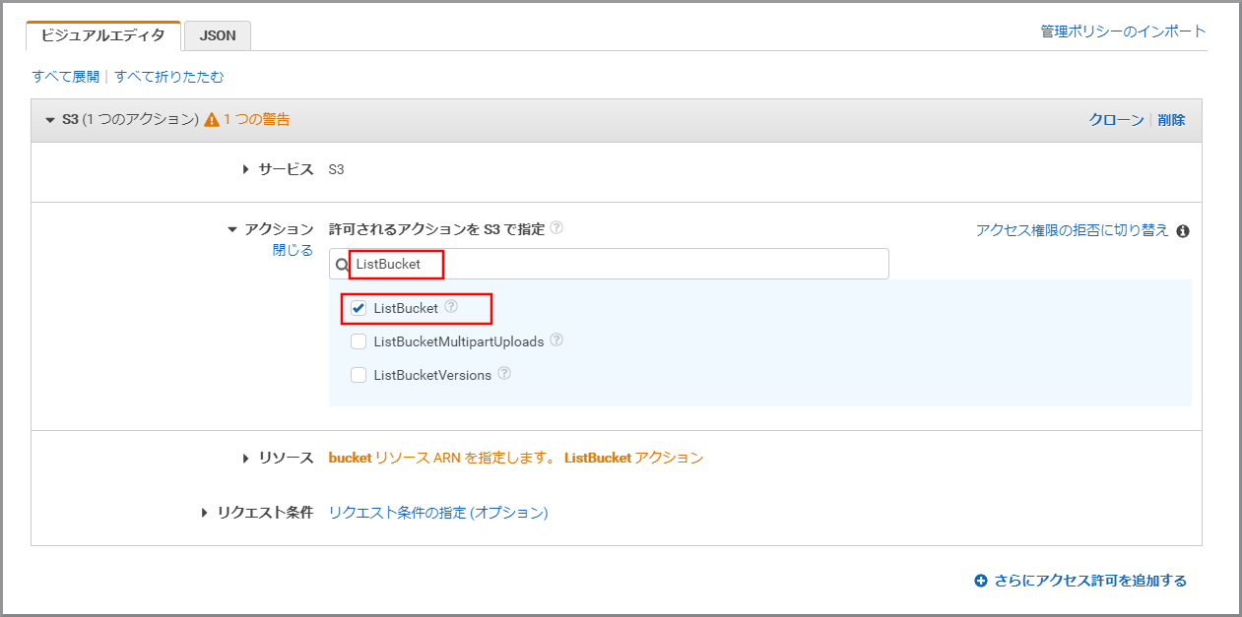Open 管理ポリシーのインポート link

point(1124,31)
